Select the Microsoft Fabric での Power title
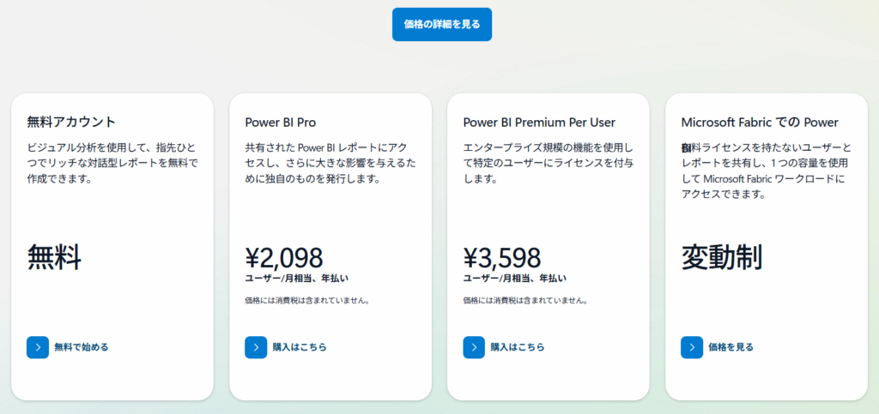Screen dimensions: 879x414 point(760,123)
